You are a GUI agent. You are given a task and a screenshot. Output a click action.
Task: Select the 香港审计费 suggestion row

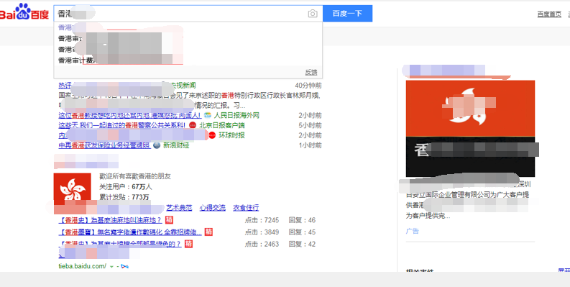(x=188, y=60)
